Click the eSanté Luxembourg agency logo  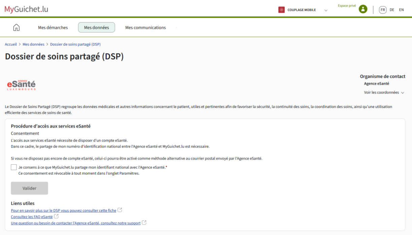pos(21,85)
